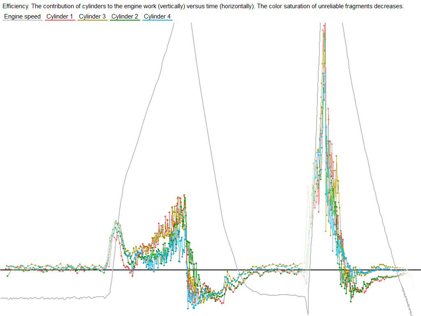Toggle the Engine speed legend entry
This screenshot has width=421, height=316.
pos(23,16)
